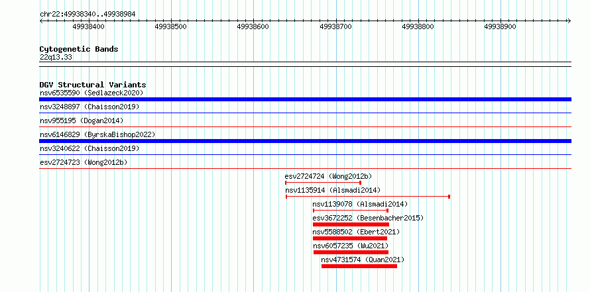Click the chr22:49938340..49938984 region label
The width and height of the screenshot is (590, 292).
(88, 15)
